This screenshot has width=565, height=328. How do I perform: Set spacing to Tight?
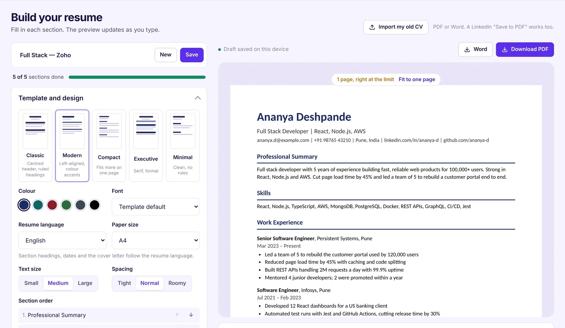point(124,283)
